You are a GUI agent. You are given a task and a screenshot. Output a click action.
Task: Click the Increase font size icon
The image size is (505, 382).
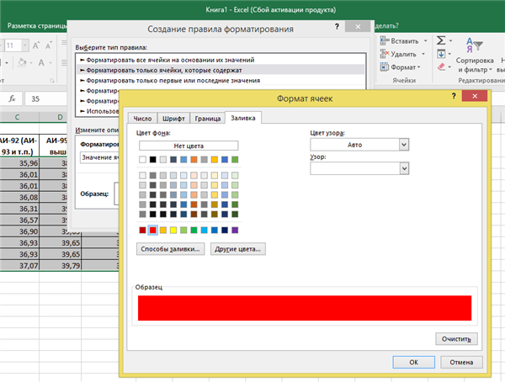tap(35, 45)
